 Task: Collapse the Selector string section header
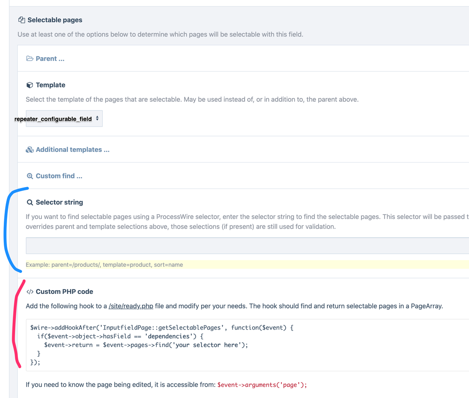pyautogui.click(x=59, y=203)
